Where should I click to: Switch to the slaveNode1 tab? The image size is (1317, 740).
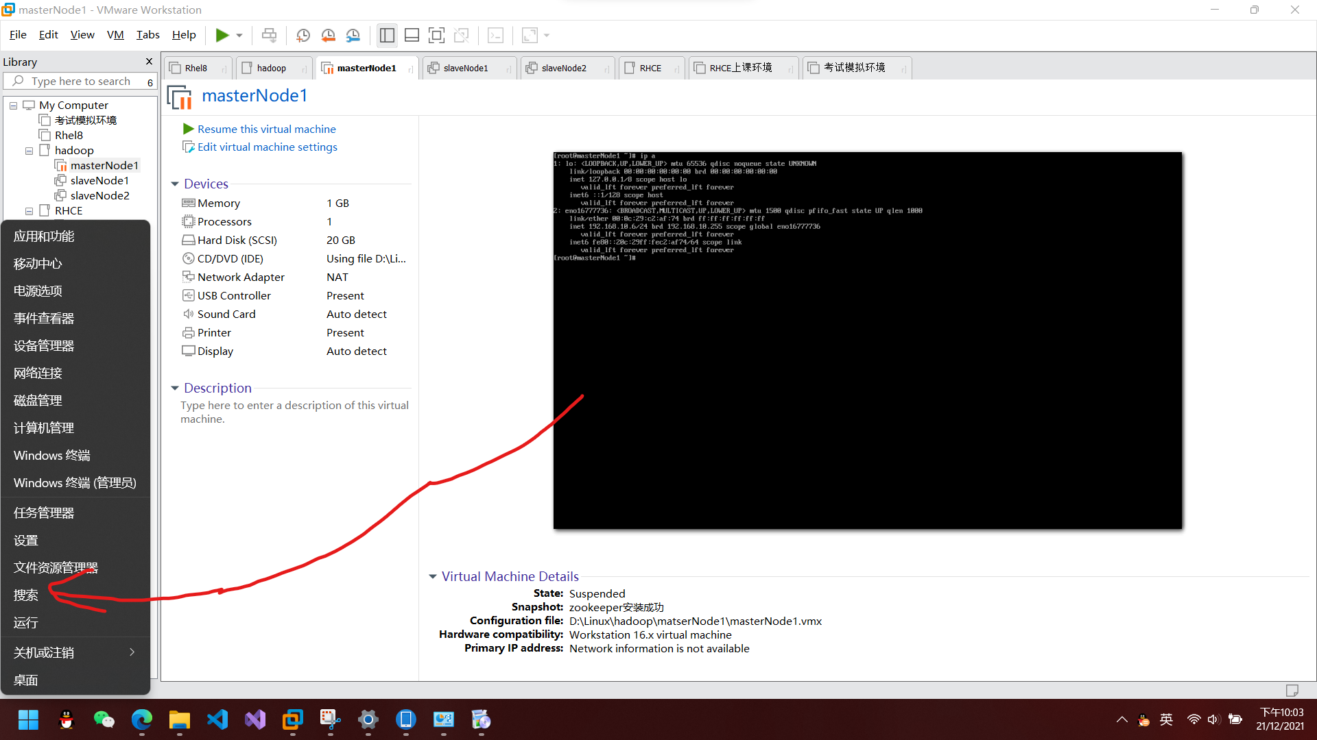[465, 68]
